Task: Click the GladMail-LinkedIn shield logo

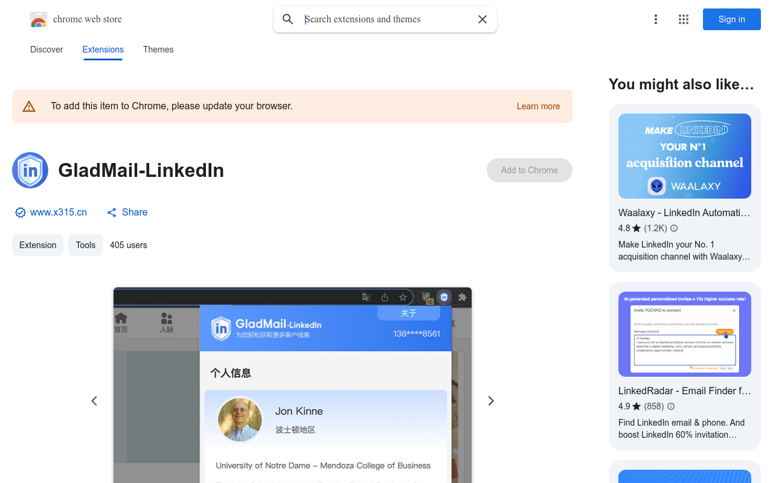Action: tap(30, 170)
